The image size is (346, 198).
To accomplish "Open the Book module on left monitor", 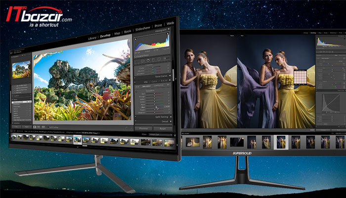I will click(x=128, y=31).
